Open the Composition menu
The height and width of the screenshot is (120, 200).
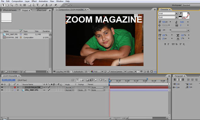point(17,1)
